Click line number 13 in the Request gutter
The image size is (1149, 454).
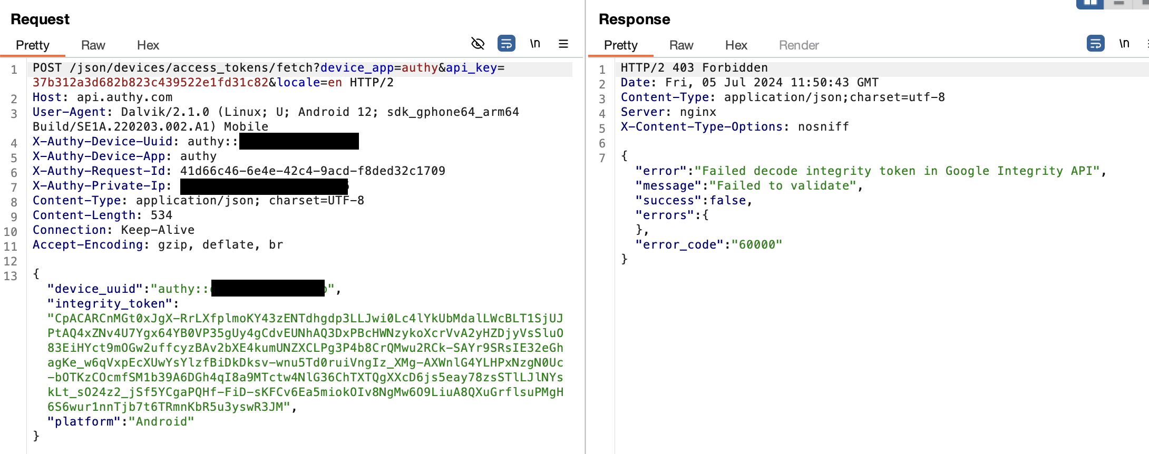coord(11,276)
